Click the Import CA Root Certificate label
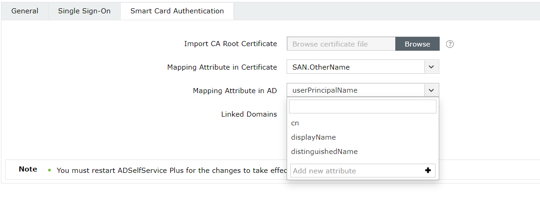The image size is (540, 201). pos(230,44)
